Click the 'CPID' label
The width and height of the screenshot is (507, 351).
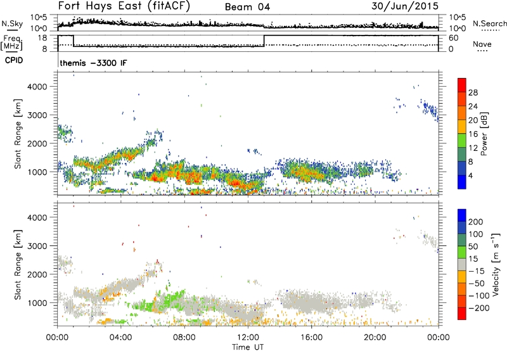[14, 60]
